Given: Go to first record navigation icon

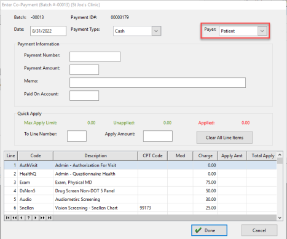Looking at the screenshot, I should click(7, 217).
